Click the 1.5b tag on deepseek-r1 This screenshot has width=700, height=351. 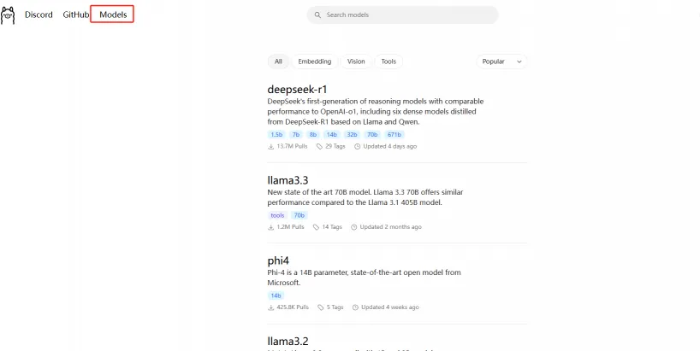[276, 135]
